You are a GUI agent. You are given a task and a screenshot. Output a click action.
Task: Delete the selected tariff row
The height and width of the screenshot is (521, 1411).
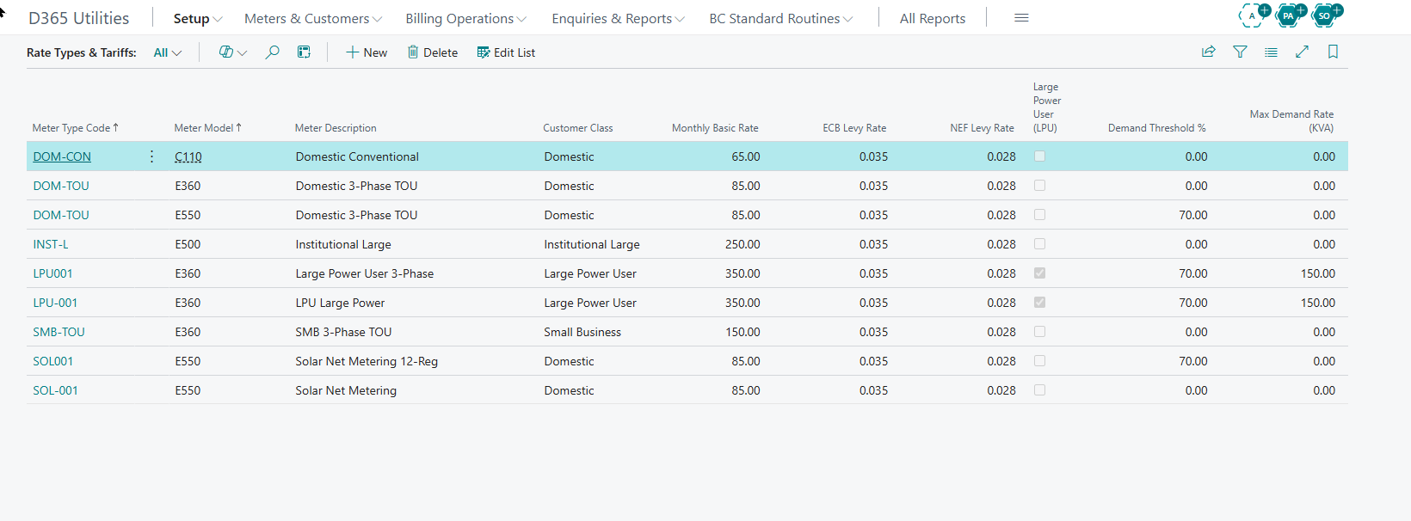(x=433, y=52)
